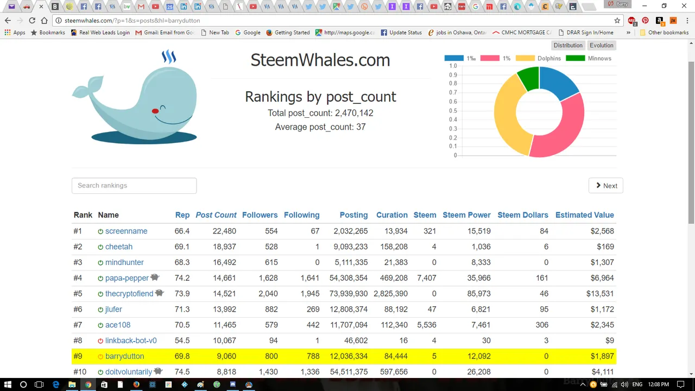The height and width of the screenshot is (391, 695).
Task: Open the Adblock Plus extension icon
Action: 632,21
